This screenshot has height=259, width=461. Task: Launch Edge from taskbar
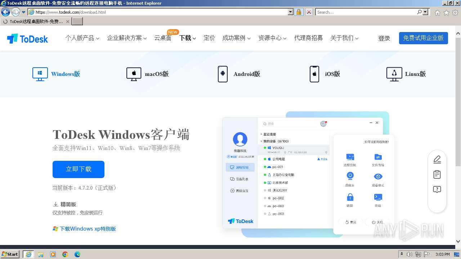pos(77,254)
